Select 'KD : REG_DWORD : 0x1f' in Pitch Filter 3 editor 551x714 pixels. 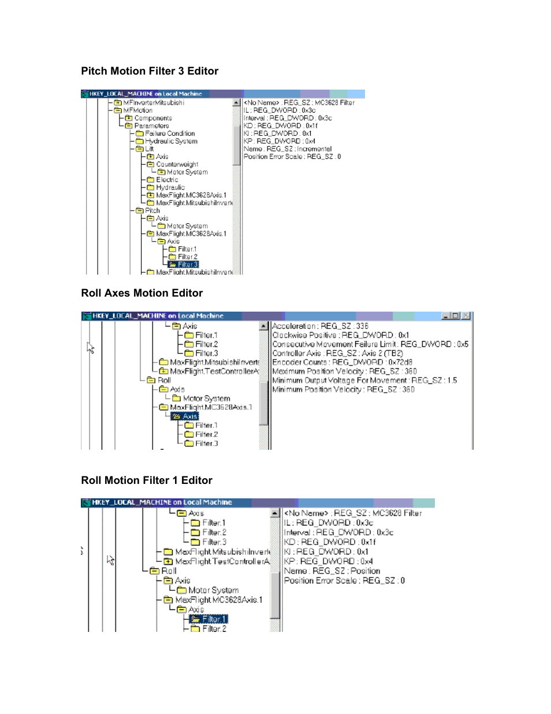(281, 126)
